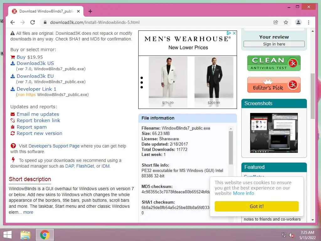
Task: Click the Sign in here button
Action: pos(274,44)
